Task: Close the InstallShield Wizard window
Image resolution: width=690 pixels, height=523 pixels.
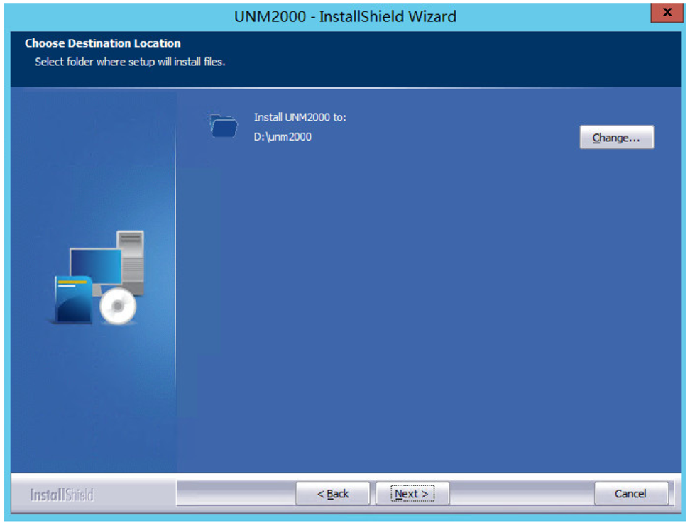Action: [x=667, y=12]
